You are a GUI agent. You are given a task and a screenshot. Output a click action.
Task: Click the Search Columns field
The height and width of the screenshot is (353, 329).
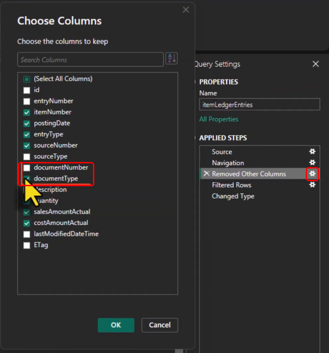pyautogui.click(x=90, y=59)
